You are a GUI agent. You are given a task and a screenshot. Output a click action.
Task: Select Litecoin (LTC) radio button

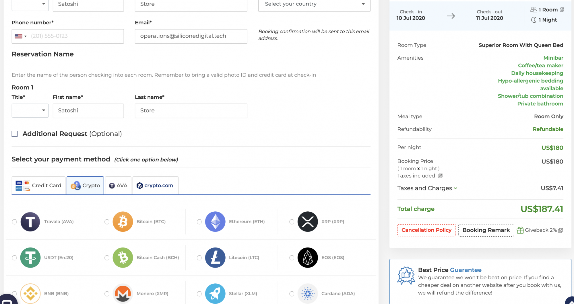pyautogui.click(x=199, y=258)
